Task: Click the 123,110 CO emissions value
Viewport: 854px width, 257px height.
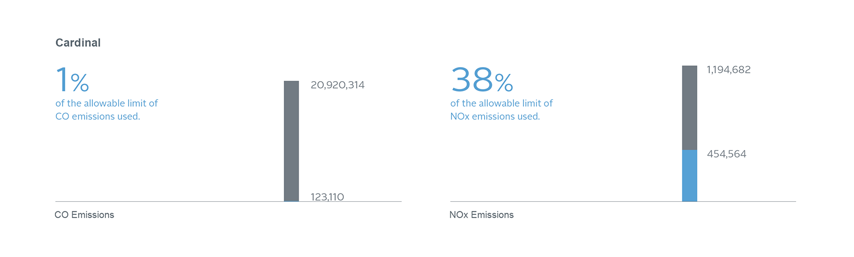Action: 327,197
